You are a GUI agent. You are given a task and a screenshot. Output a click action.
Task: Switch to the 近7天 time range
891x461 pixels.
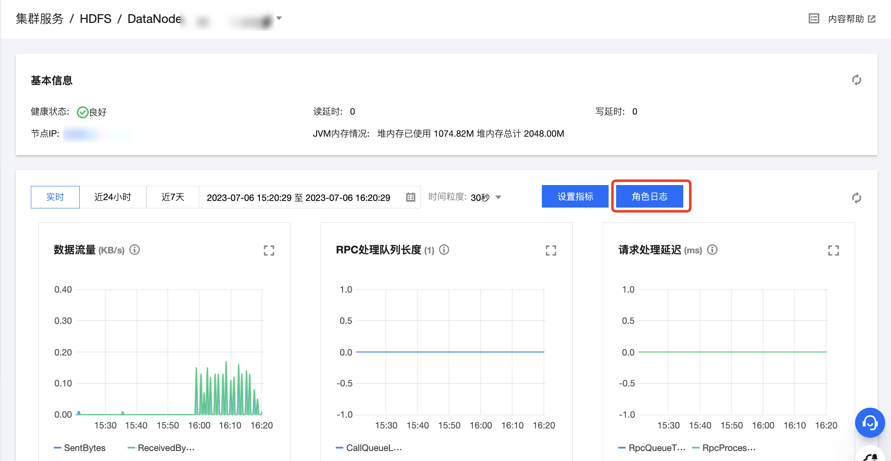(173, 197)
